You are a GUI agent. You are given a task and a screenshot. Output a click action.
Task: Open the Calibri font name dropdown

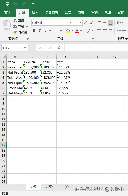click(70, 23)
